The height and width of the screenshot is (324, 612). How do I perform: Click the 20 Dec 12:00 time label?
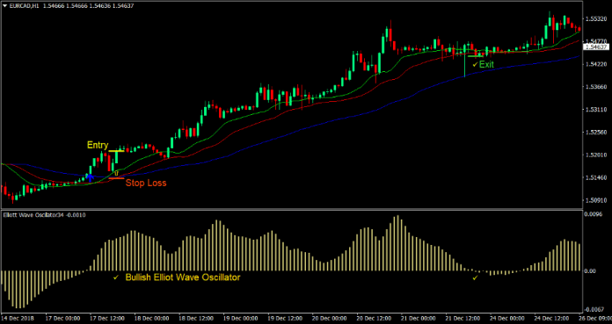tap(375, 318)
